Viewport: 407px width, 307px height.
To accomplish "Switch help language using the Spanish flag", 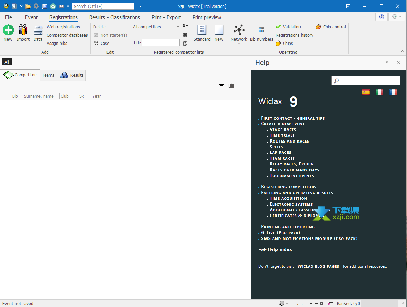I will click(x=366, y=92).
